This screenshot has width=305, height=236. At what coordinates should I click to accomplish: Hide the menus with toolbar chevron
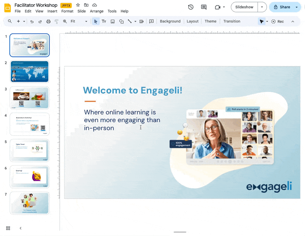pos(293,22)
